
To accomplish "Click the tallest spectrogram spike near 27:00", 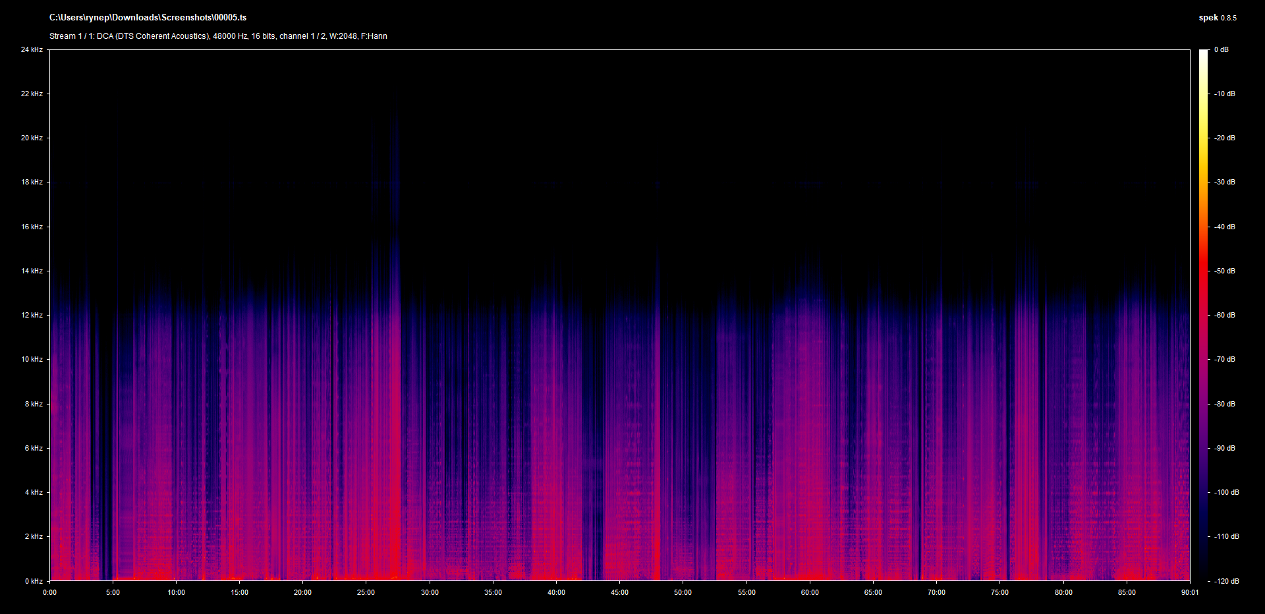I will [395, 198].
